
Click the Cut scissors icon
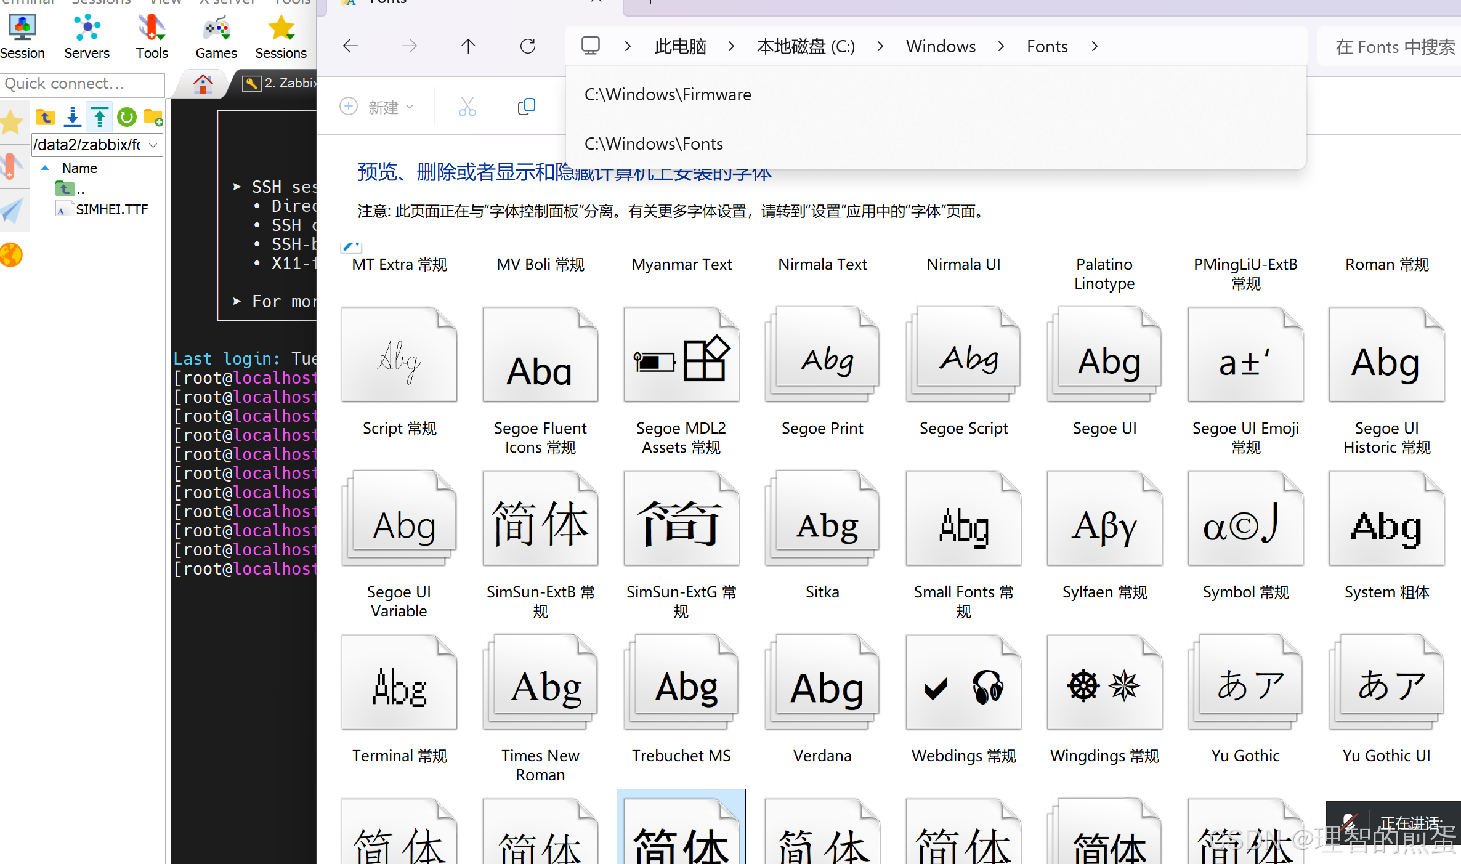pyautogui.click(x=467, y=107)
